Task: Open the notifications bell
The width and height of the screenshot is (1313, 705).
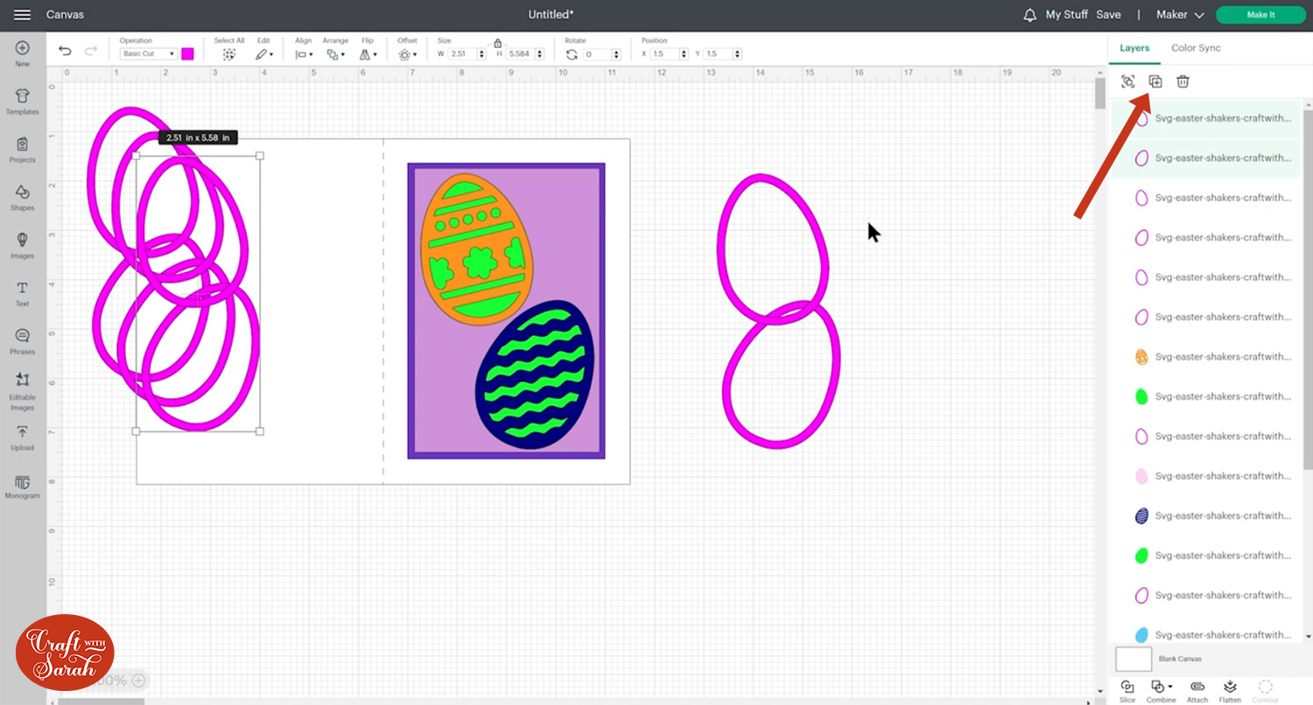Action: coord(1030,15)
